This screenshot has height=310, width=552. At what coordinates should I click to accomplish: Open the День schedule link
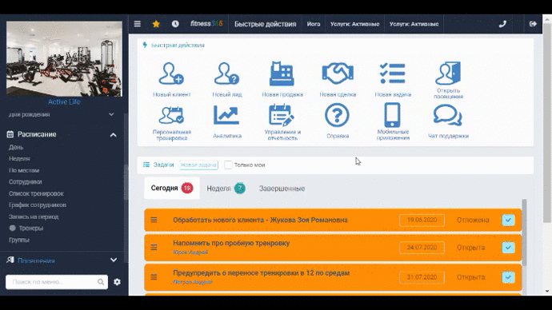[16, 147]
